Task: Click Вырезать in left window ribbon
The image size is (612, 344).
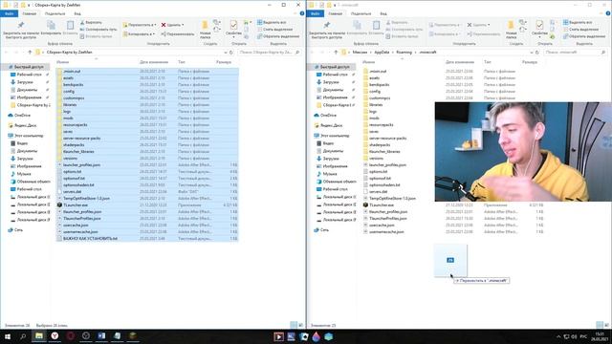Action: [91, 23]
